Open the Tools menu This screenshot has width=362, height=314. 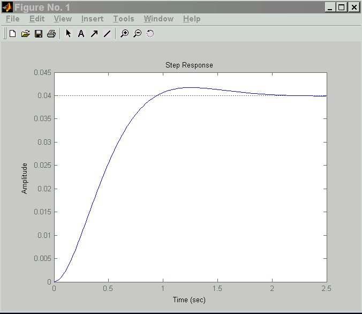pos(124,19)
